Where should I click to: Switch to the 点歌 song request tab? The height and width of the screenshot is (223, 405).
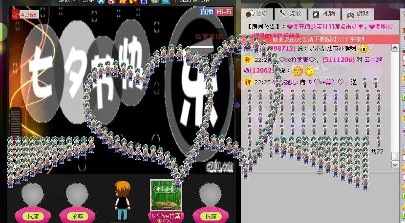(290, 14)
